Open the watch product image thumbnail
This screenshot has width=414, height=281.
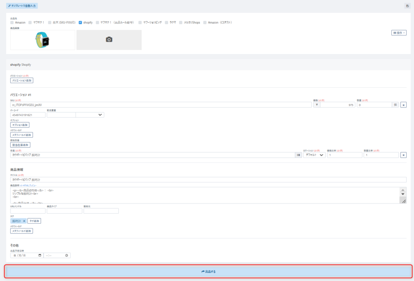click(x=42, y=40)
